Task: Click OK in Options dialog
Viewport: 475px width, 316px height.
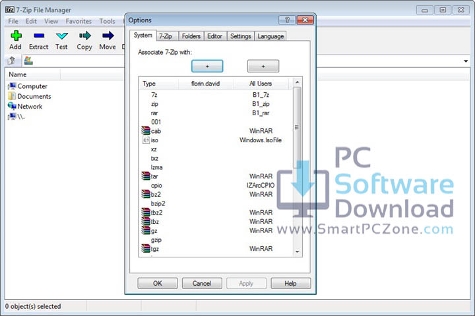Action: click(x=158, y=283)
